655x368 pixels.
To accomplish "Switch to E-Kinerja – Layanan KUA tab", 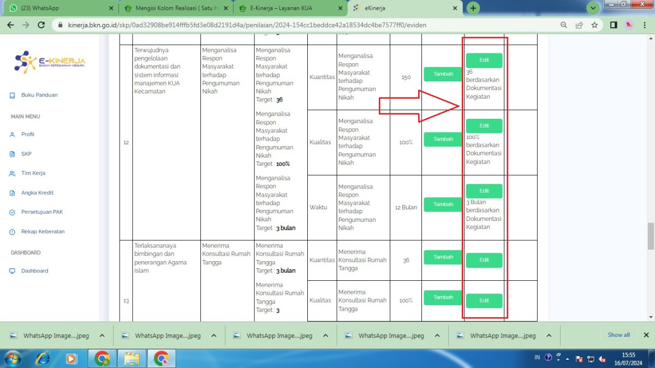I will pos(290,8).
